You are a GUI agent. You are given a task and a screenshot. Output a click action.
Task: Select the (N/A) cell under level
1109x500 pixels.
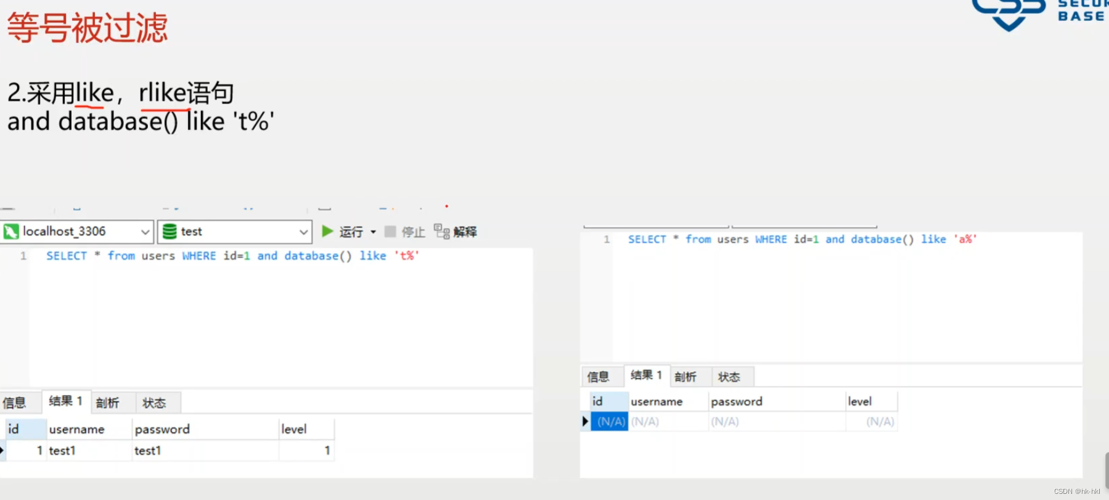[x=872, y=422]
